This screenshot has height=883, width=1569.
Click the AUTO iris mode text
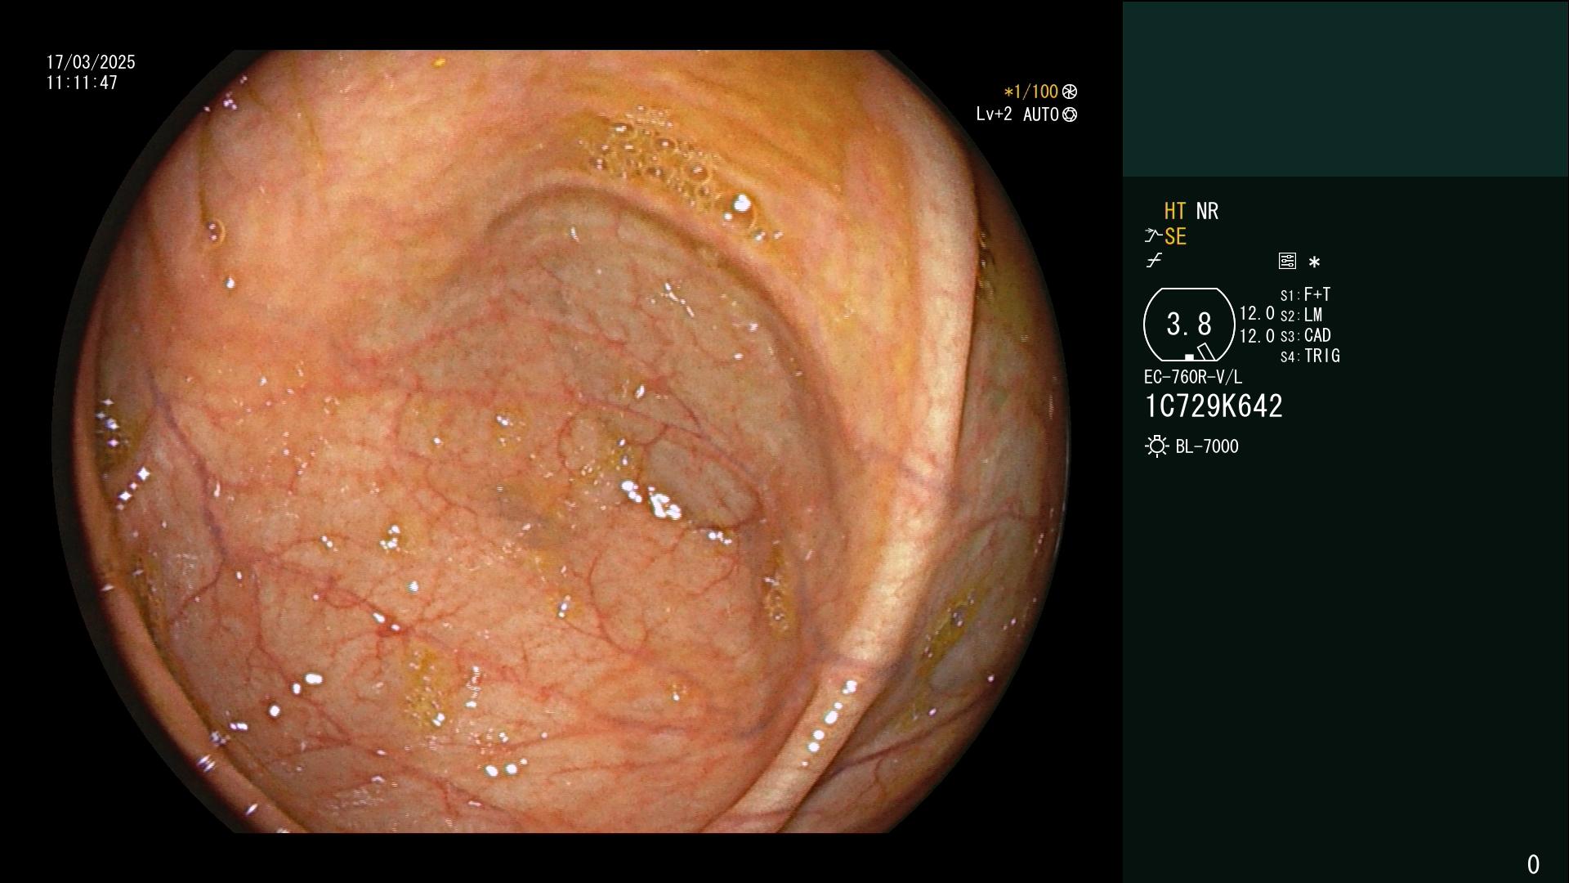point(1040,114)
